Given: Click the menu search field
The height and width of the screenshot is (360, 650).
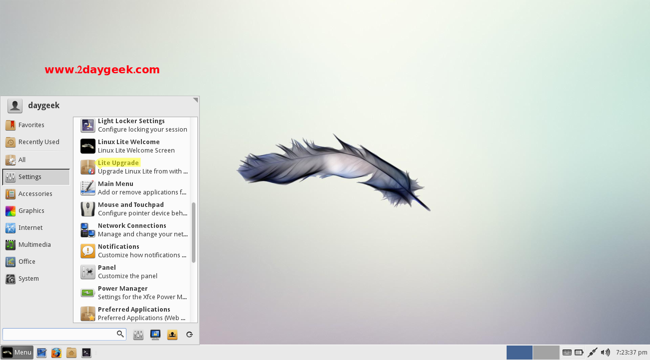Looking at the screenshot, I should (x=60, y=334).
